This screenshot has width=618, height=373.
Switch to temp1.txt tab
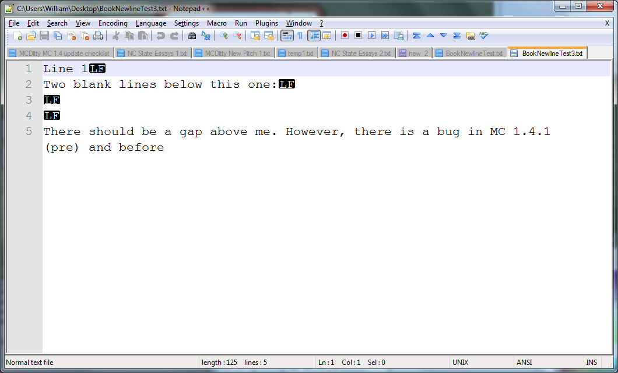pos(296,53)
